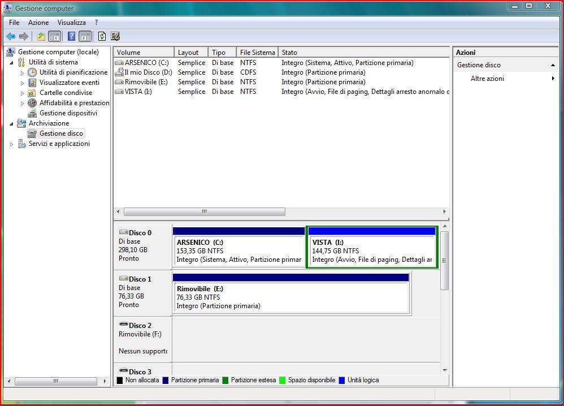Click the VISTA (I:) volume drive icon

coord(119,92)
